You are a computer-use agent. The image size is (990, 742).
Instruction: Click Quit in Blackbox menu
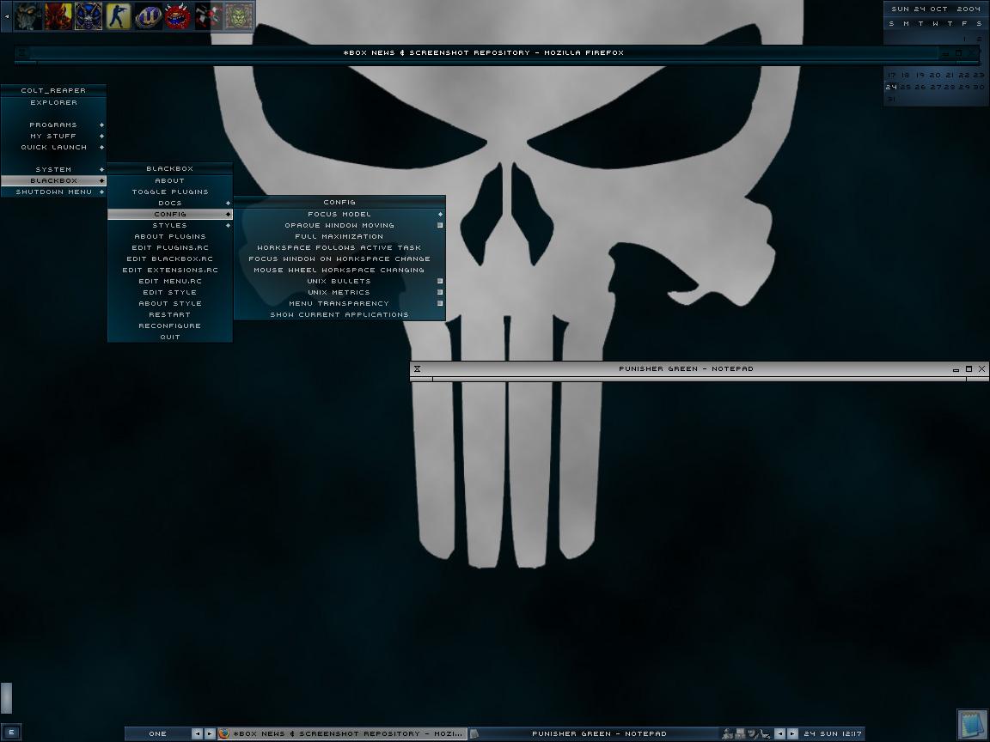click(170, 337)
